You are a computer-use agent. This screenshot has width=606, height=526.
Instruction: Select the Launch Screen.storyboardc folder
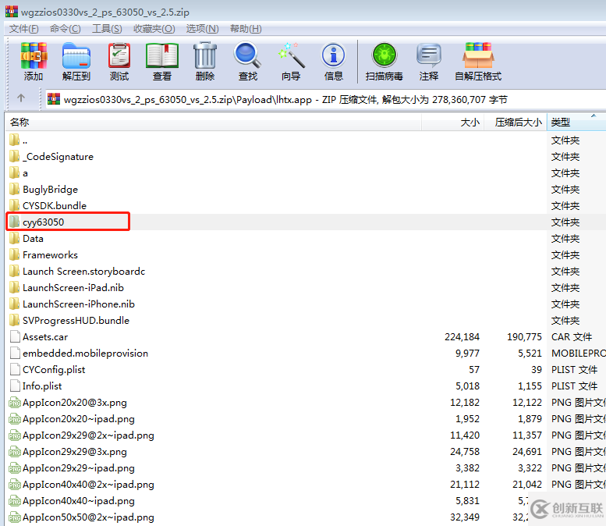[x=77, y=271]
